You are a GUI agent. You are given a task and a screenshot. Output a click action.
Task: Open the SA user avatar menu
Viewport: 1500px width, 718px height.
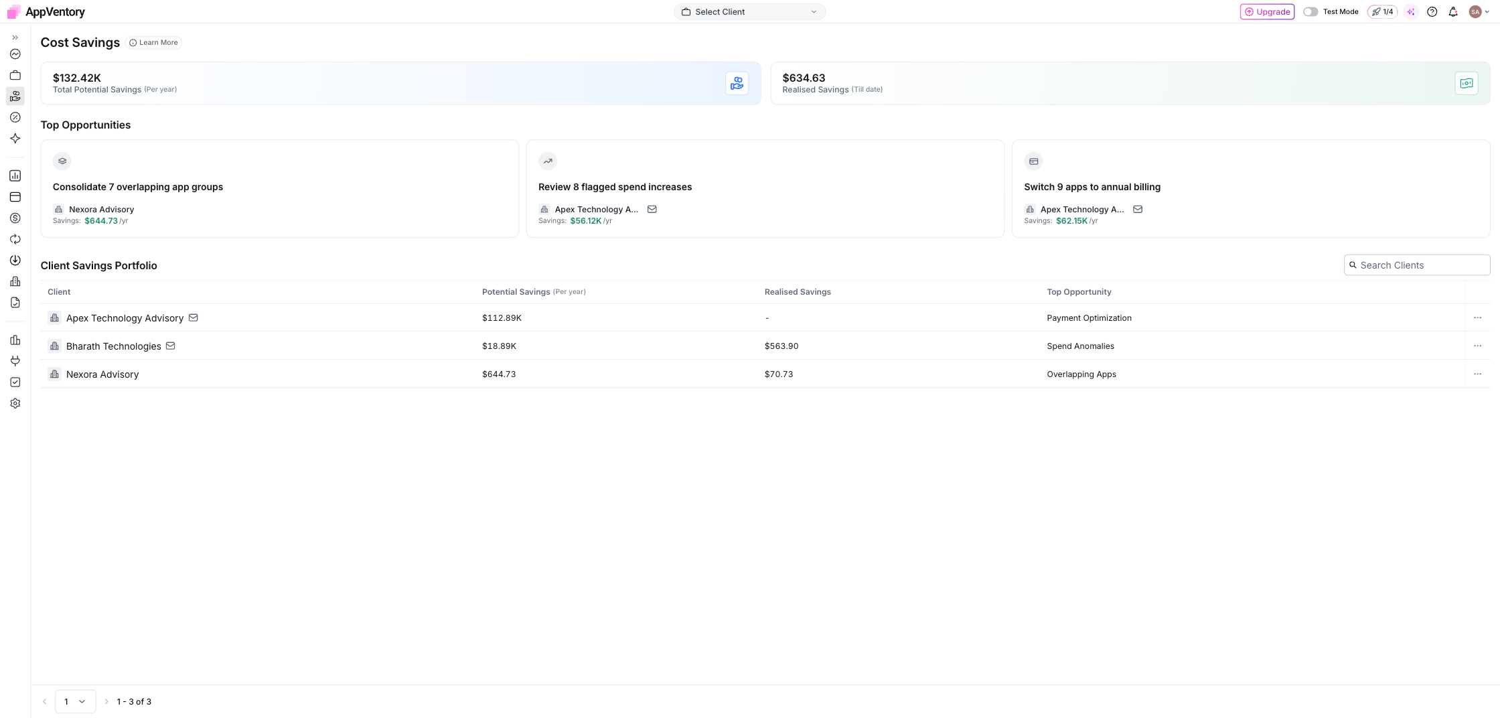click(x=1479, y=11)
